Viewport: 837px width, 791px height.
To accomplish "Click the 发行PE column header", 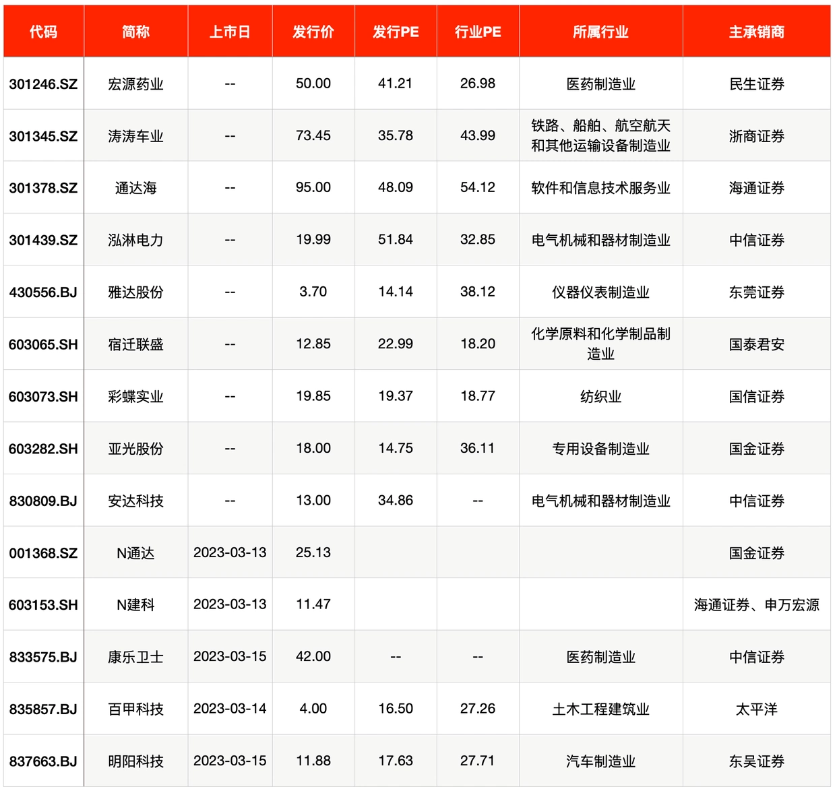I will 395,31.
